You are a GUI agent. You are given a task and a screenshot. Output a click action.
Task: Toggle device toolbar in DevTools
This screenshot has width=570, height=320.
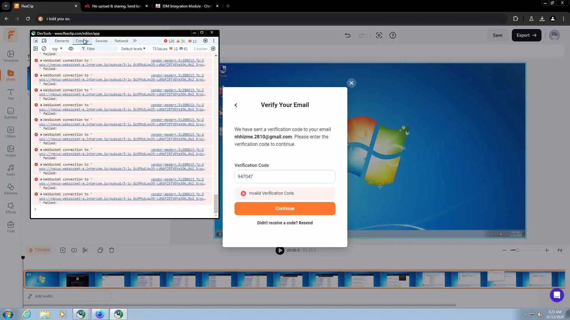(x=44, y=41)
